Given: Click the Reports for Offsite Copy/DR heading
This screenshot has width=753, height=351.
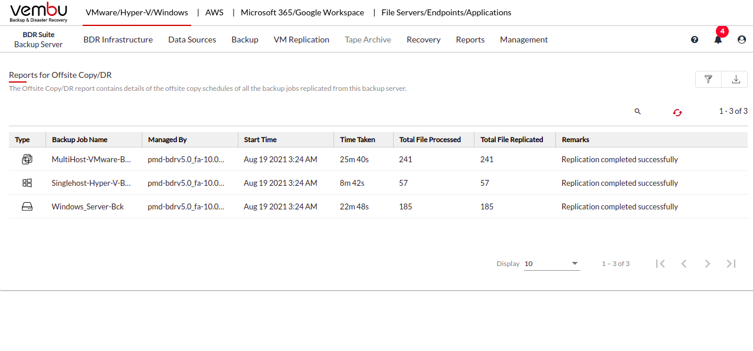Looking at the screenshot, I should click(x=60, y=75).
